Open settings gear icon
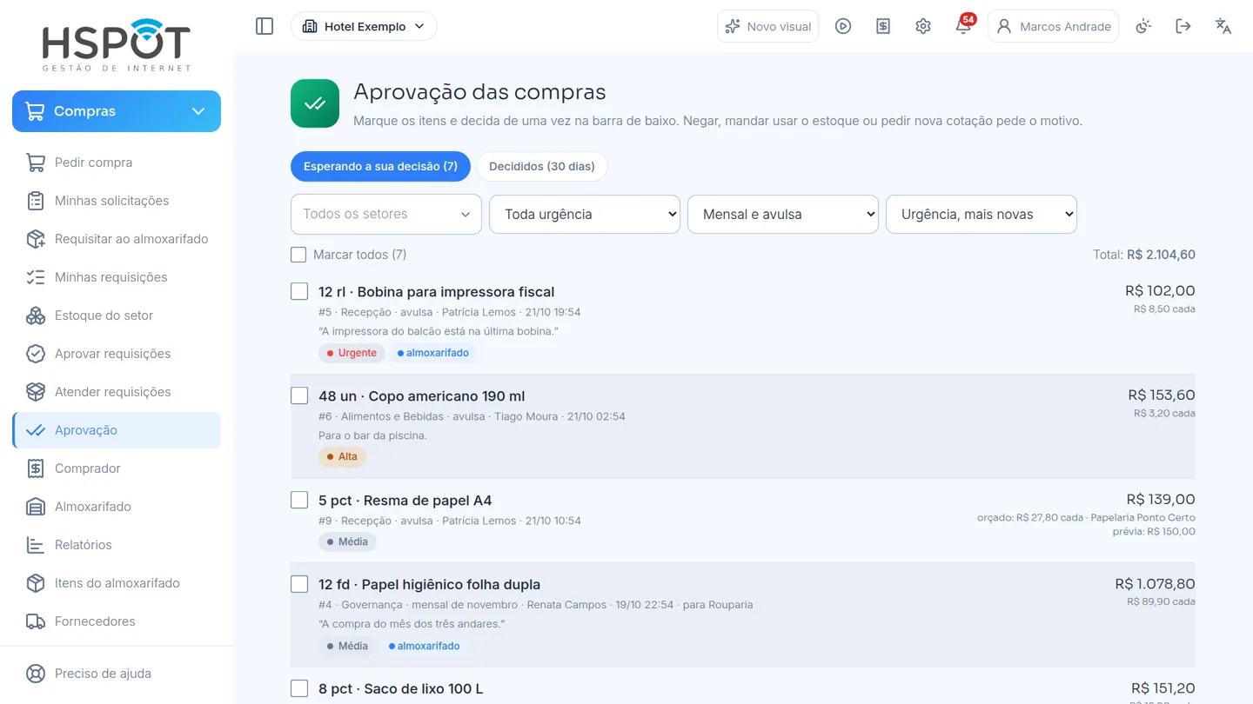This screenshot has width=1253, height=704. [923, 26]
